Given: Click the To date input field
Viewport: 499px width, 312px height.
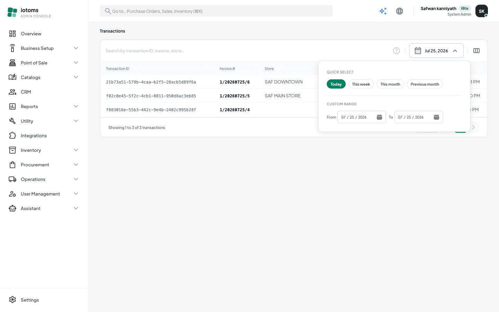Looking at the screenshot, I should coord(419,117).
